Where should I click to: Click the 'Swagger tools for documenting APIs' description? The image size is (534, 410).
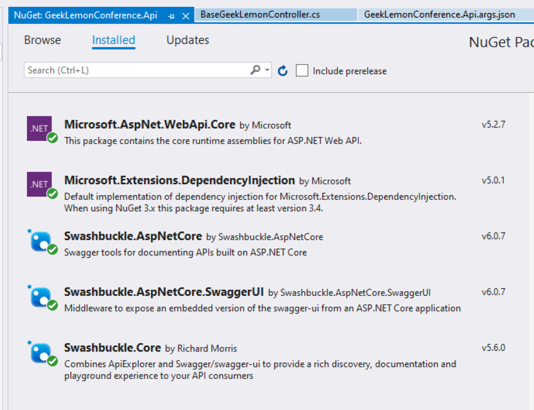(185, 253)
